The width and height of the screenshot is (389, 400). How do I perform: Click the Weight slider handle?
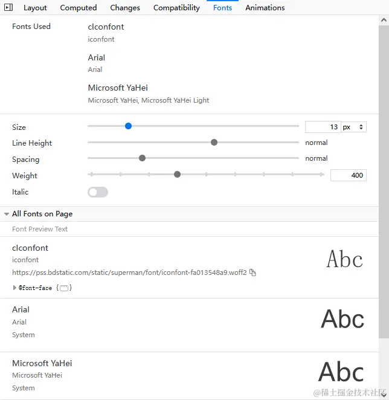(177, 175)
